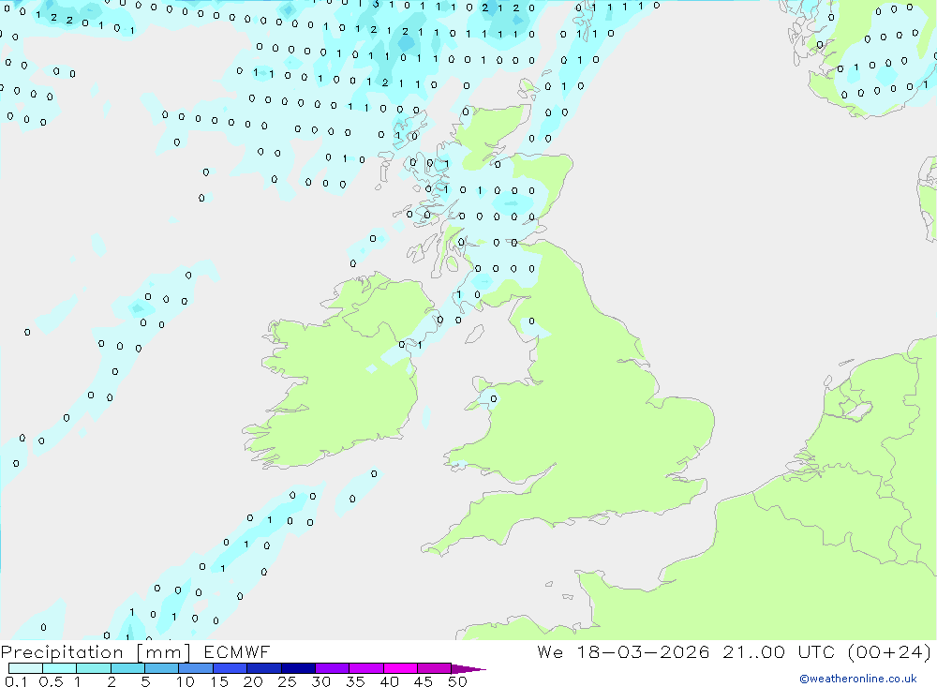Choose the 20–25 mm legend color swatch
The image size is (937, 687).
click(264, 668)
